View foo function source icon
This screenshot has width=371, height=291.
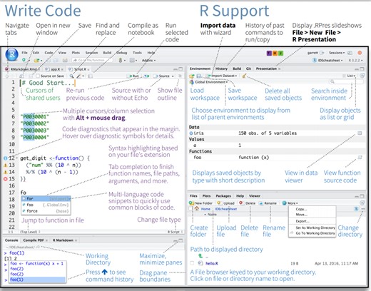click(x=360, y=158)
